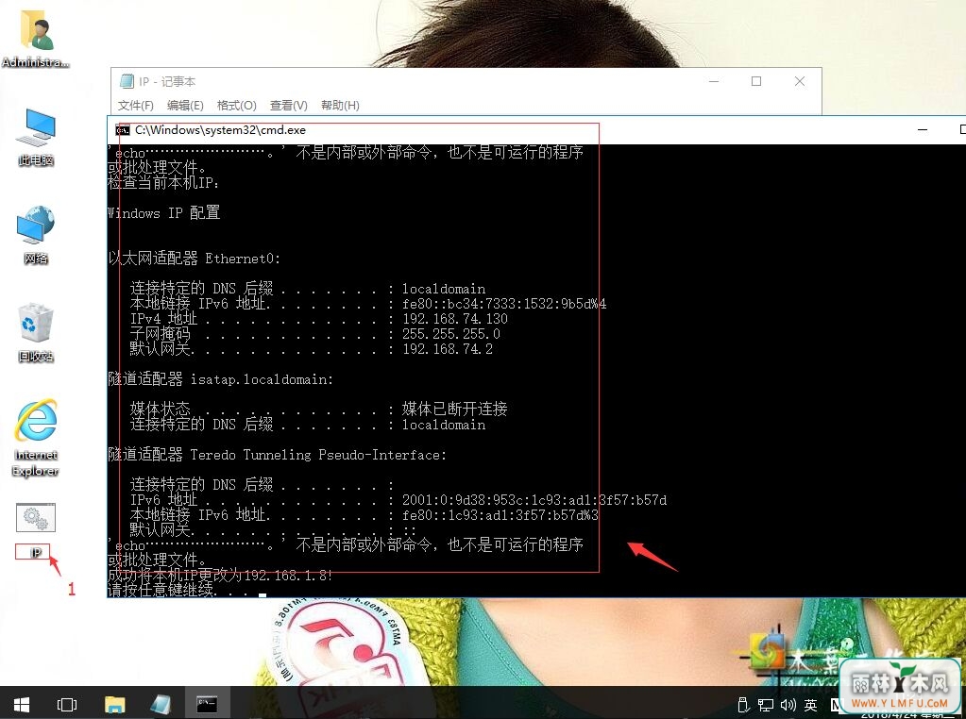Image resolution: width=966 pixels, height=719 pixels.
Task: Click the IPv6 address starting 2001:0:9d38
Action: click(534, 500)
